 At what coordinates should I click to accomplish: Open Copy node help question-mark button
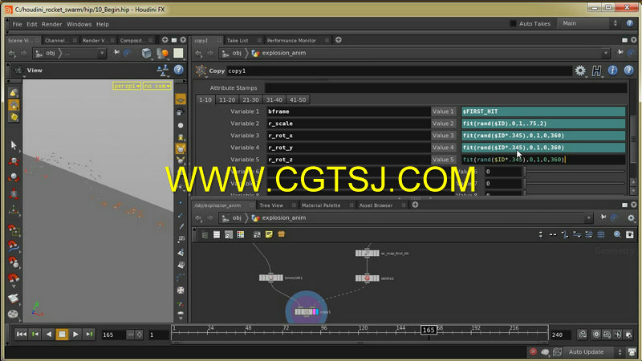click(x=629, y=71)
